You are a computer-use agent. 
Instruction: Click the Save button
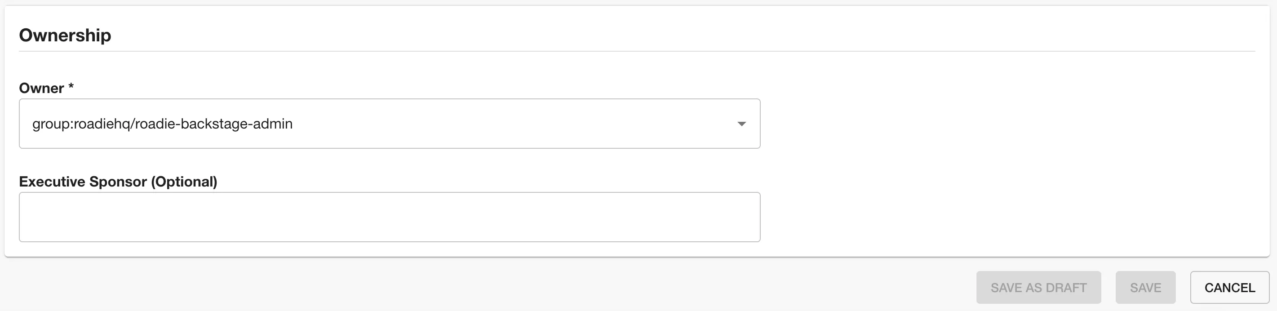1145,288
